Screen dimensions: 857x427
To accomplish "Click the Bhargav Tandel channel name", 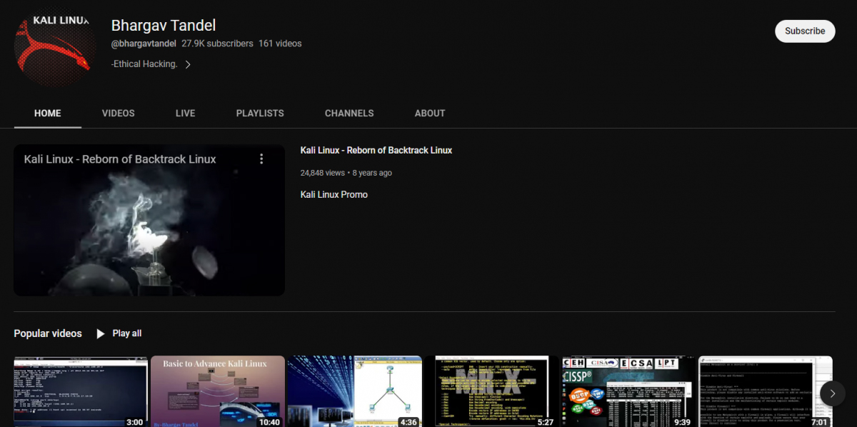I will click(164, 26).
